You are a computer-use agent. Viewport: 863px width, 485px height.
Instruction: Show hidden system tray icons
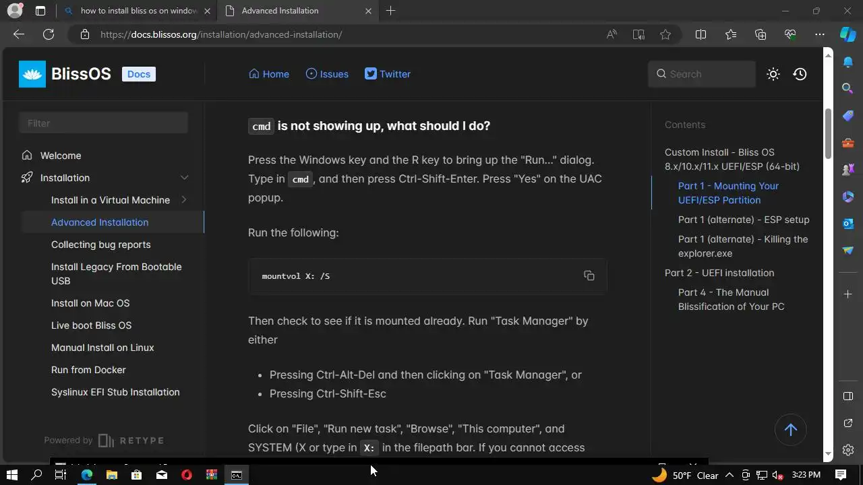(x=730, y=475)
